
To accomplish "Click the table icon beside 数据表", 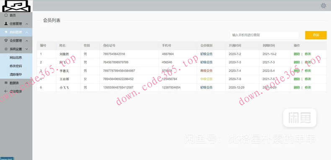I will [x=6, y=83].
